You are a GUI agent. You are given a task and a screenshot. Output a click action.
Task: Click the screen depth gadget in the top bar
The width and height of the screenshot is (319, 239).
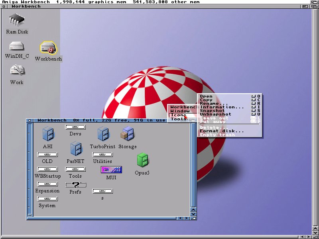314,2
